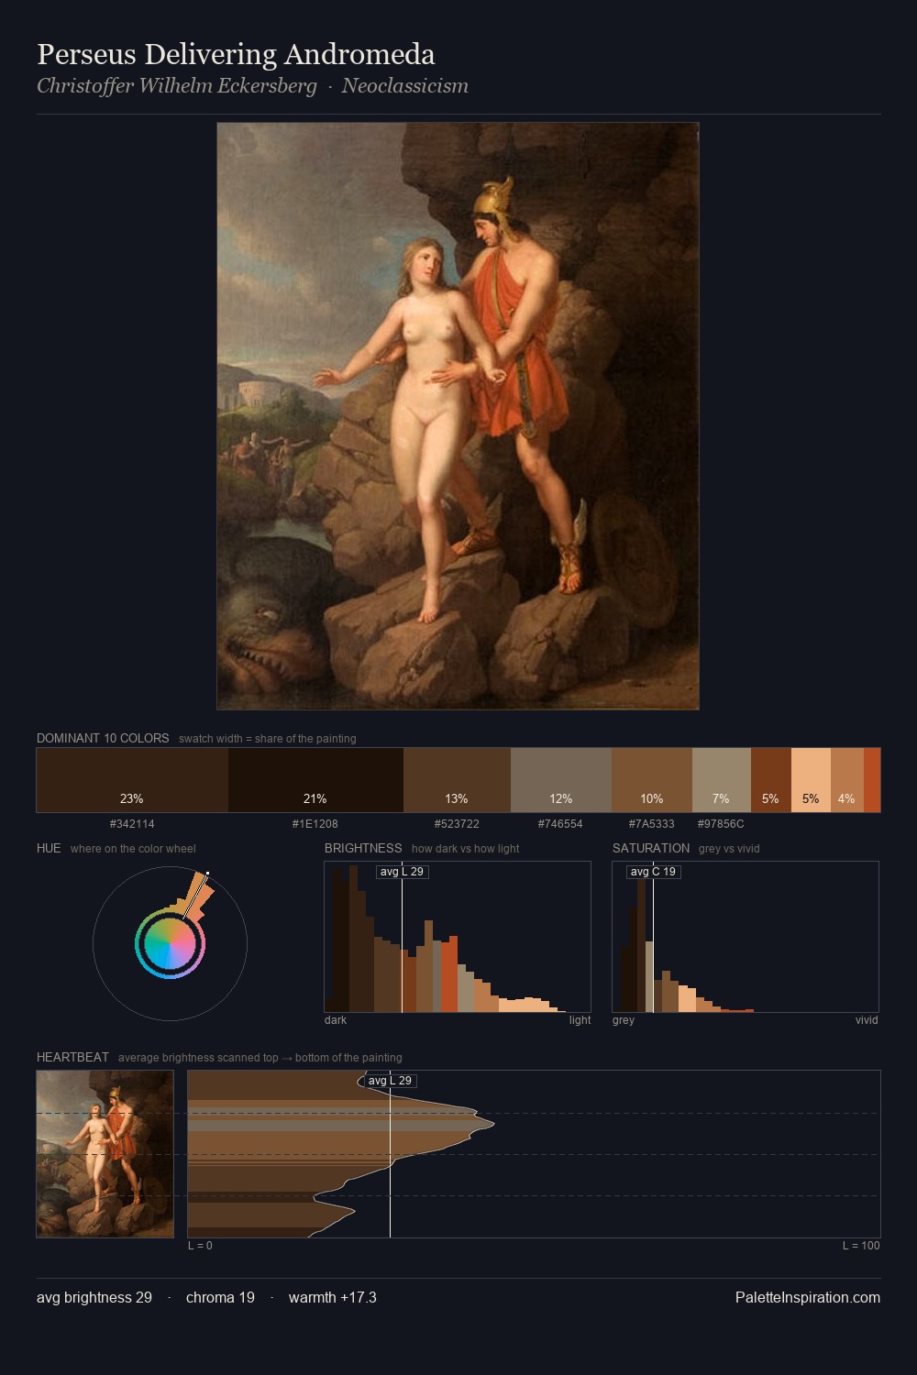Open the PaletteInspiration.com link
Viewport: 917px width, 1375px height.
(808, 1297)
